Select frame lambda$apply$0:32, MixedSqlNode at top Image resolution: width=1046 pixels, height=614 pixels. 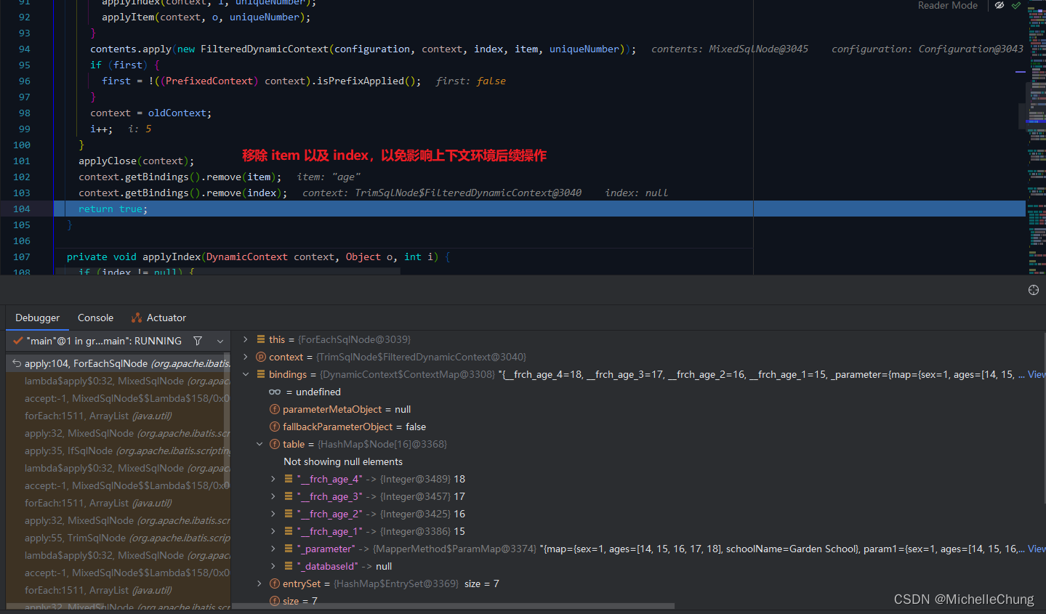click(x=118, y=381)
